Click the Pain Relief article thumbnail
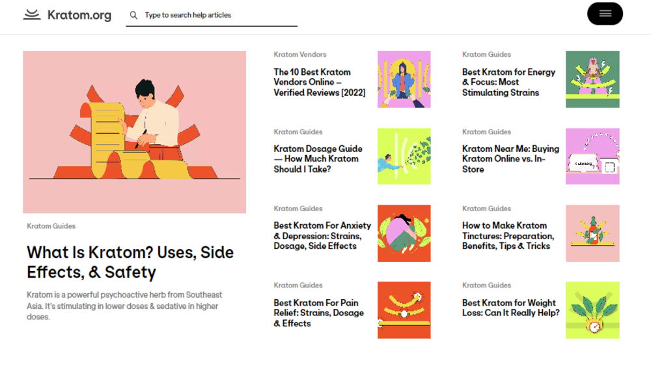 click(404, 310)
